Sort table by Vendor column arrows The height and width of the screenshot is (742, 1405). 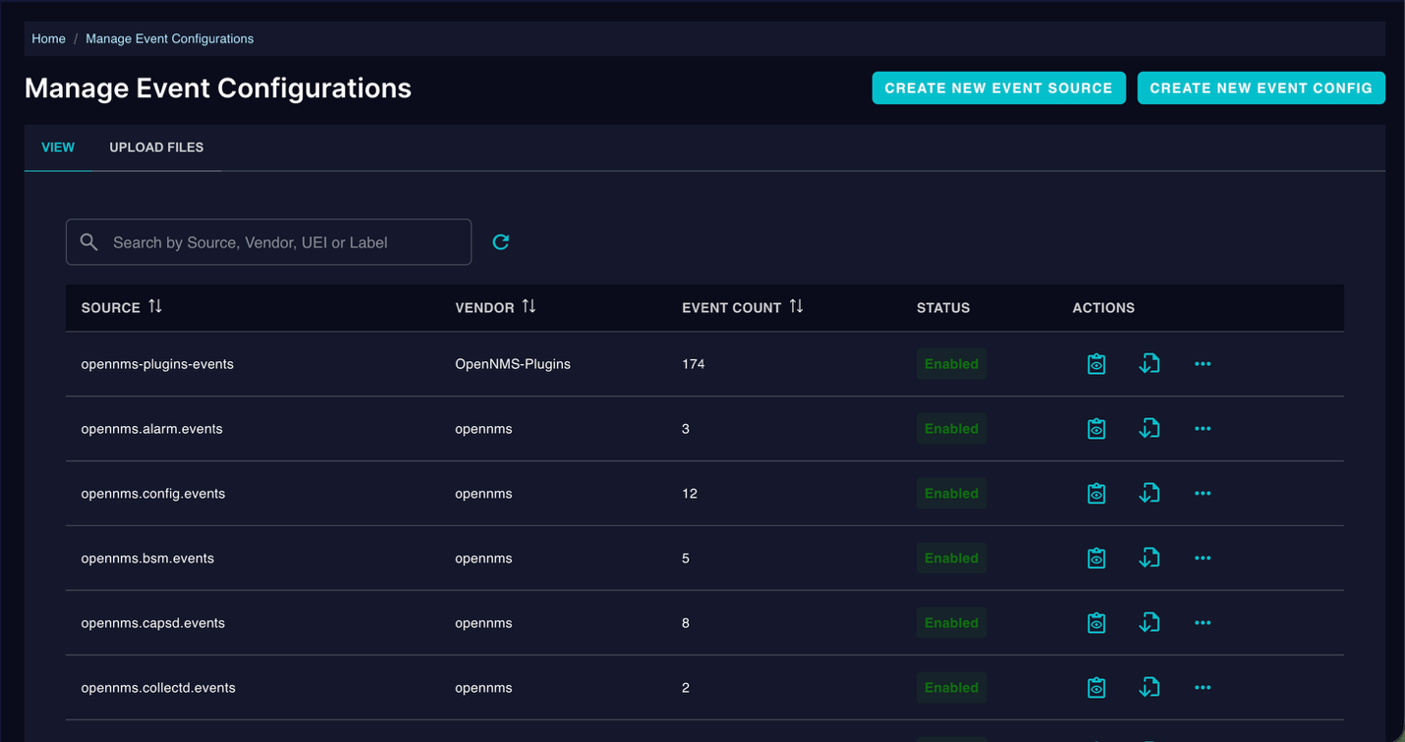pos(529,306)
